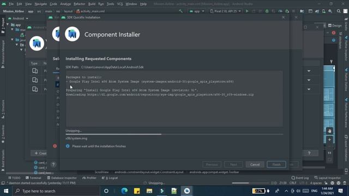Screen dimensions: 349x196
Task: Click the help icon in the bottom-left dialog
Action: point(53,164)
